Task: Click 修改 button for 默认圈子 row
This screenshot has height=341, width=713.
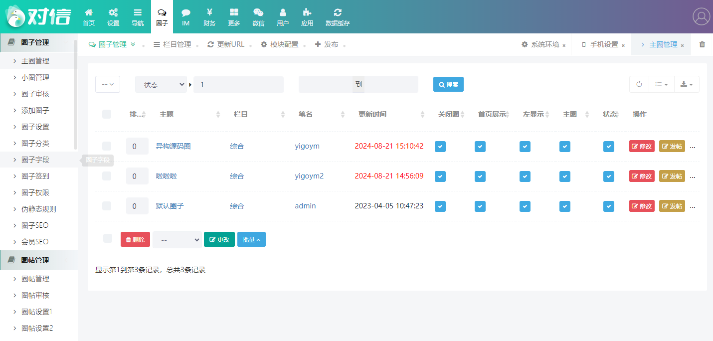Action: click(x=642, y=206)
